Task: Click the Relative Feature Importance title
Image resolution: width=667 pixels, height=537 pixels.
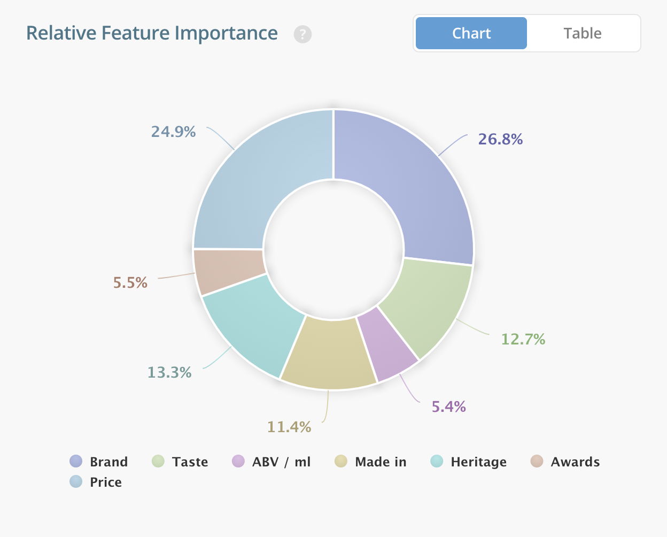Action: click(x=152, y=33)
